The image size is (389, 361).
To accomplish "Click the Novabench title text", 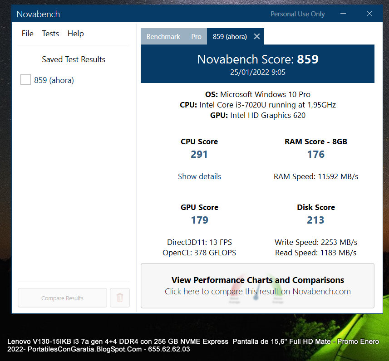I will click(x=38, y=14).
